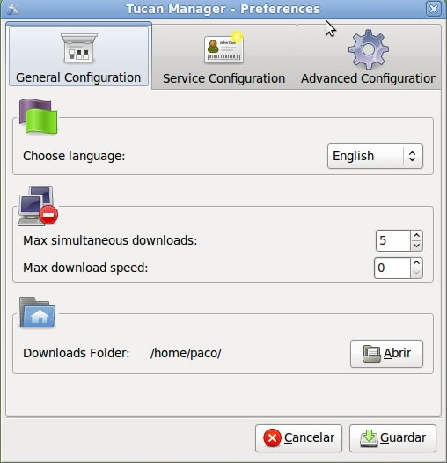
Task: Decrease max simultaneous downloads value
Action: pos(416,246)
